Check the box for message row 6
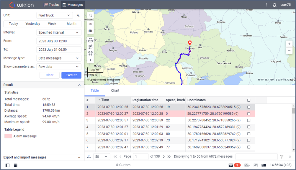This screenshot has height=170, width=296. click(249, 141)
